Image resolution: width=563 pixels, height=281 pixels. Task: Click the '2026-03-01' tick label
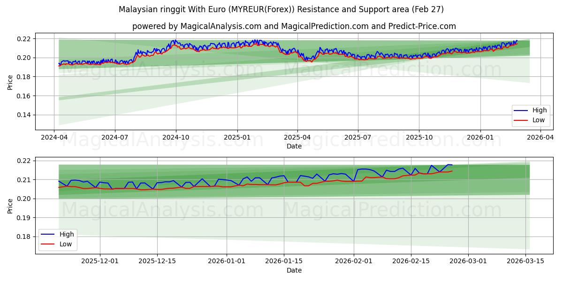pyautogui.click(x=468, y=261)
